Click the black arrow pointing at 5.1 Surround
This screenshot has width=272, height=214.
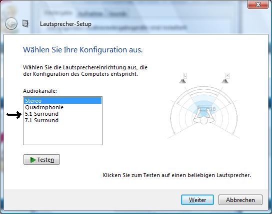(14, 115)
